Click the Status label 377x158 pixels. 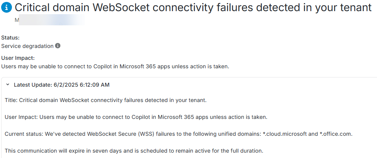[x=10, y=38]
